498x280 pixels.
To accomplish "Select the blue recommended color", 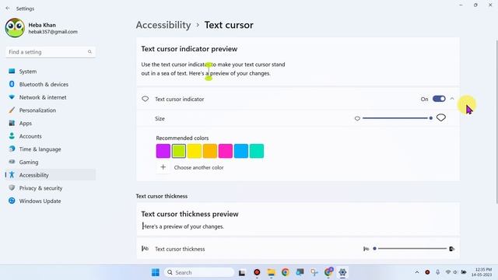I will (x=241, y=151).
